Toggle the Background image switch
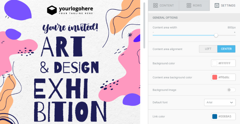 tap(231, 90)
